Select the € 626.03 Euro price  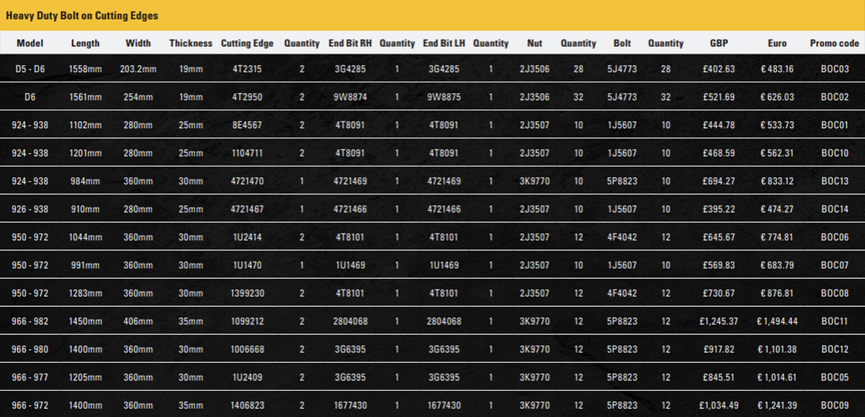click(x=777, y=97)
